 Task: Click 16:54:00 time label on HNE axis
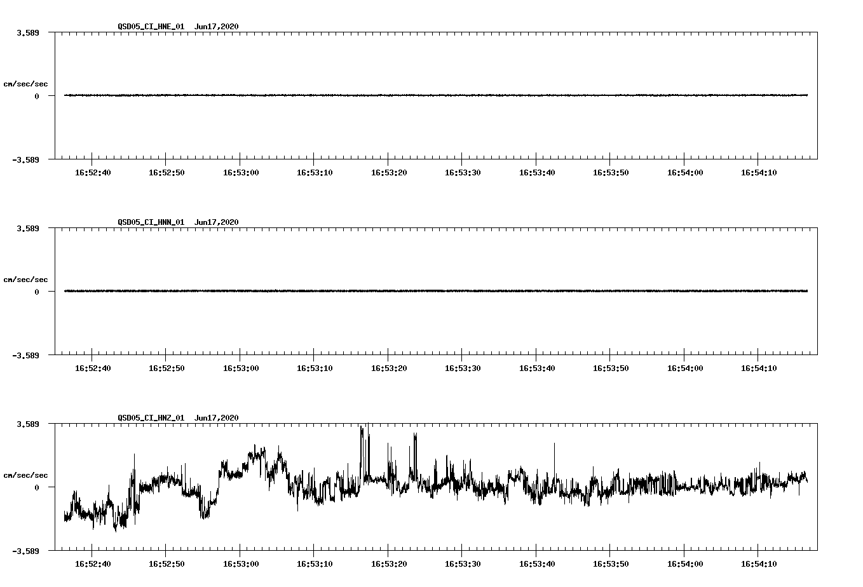[685, 173]
